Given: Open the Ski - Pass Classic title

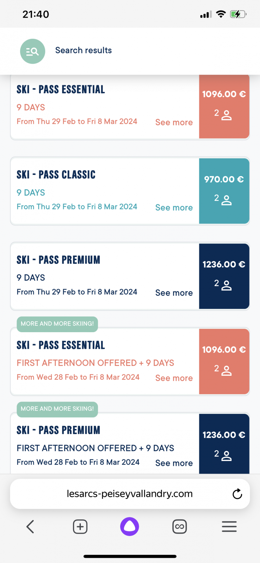Looking at the screenshot, I should (56, 175).
